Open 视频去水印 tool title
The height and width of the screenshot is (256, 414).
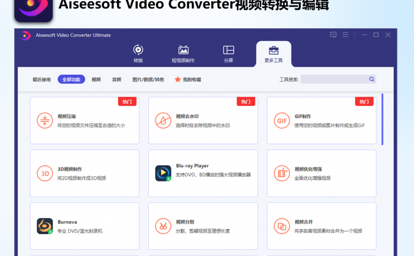pyautogui.click(x=187, y=116)
